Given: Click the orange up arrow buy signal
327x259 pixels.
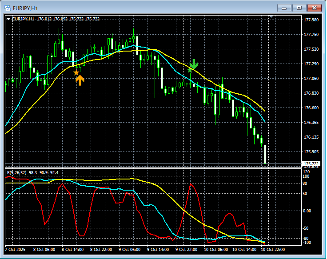Looking at the screenshot, I should point(80,80).
